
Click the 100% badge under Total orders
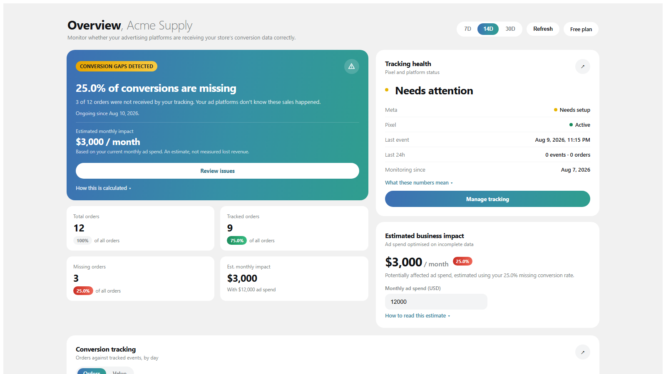pyautogui.click(x=82, y=241)
